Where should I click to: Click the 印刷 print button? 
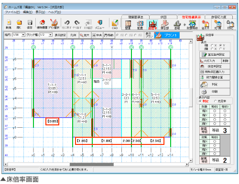pyautogui.click(x=215, y=92)
